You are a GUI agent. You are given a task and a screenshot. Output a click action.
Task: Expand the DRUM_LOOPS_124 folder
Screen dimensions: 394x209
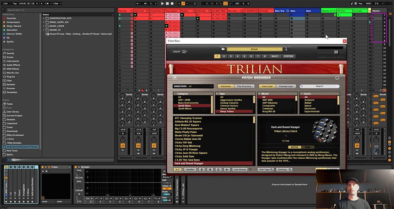(x=44, y=22)
